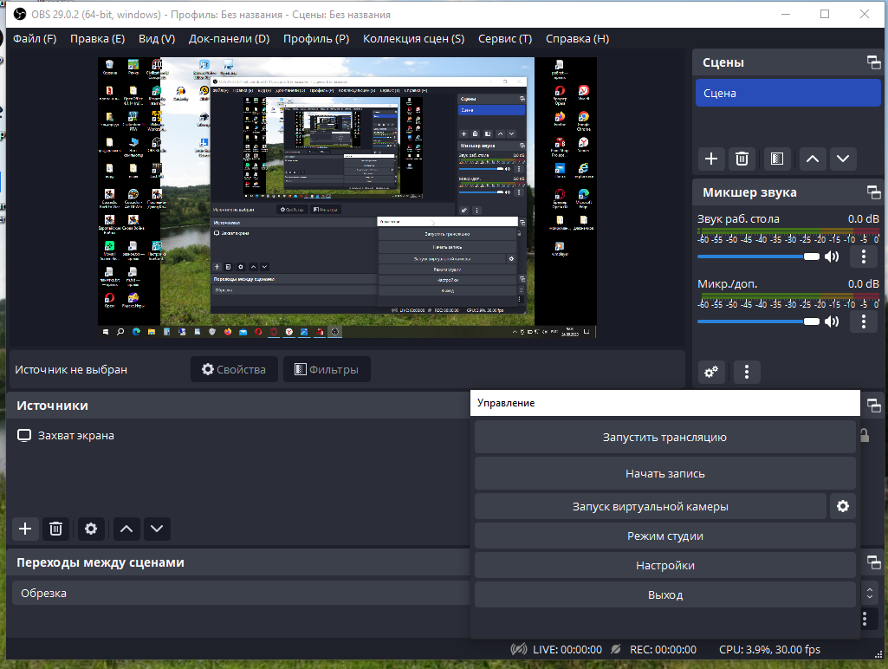Open the Правка menu

pyautogui.click(x=97, y=38)
